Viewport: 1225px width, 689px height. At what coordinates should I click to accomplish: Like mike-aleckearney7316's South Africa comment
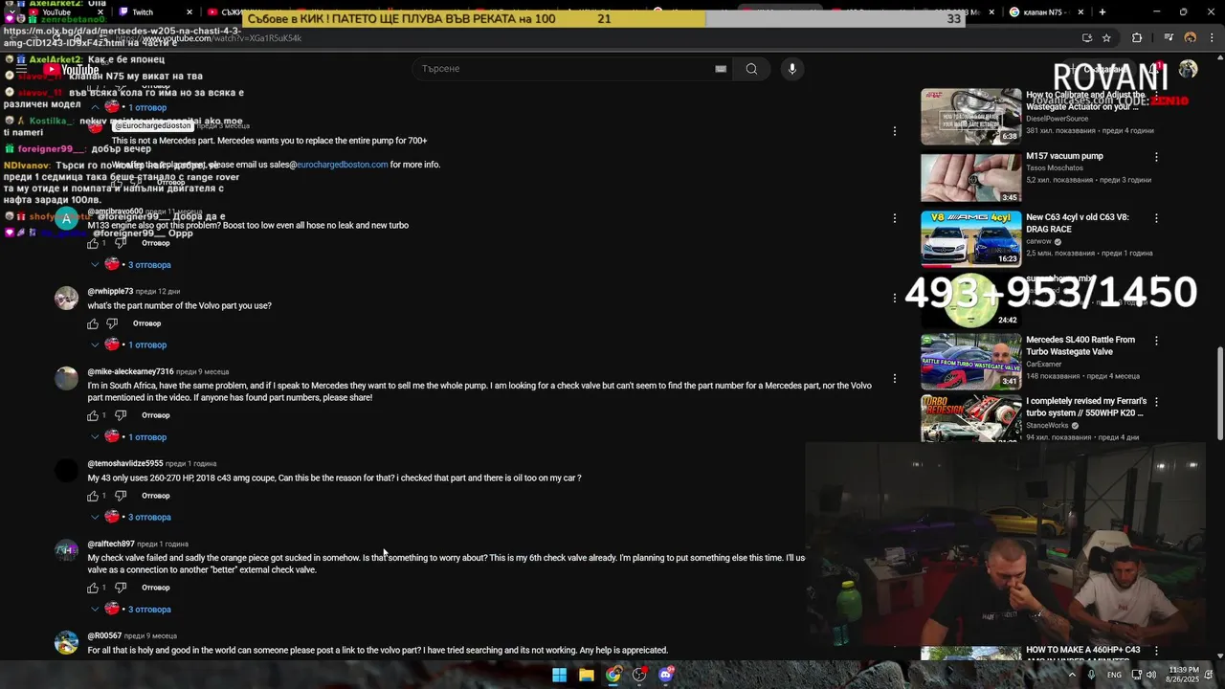(93, 415)
